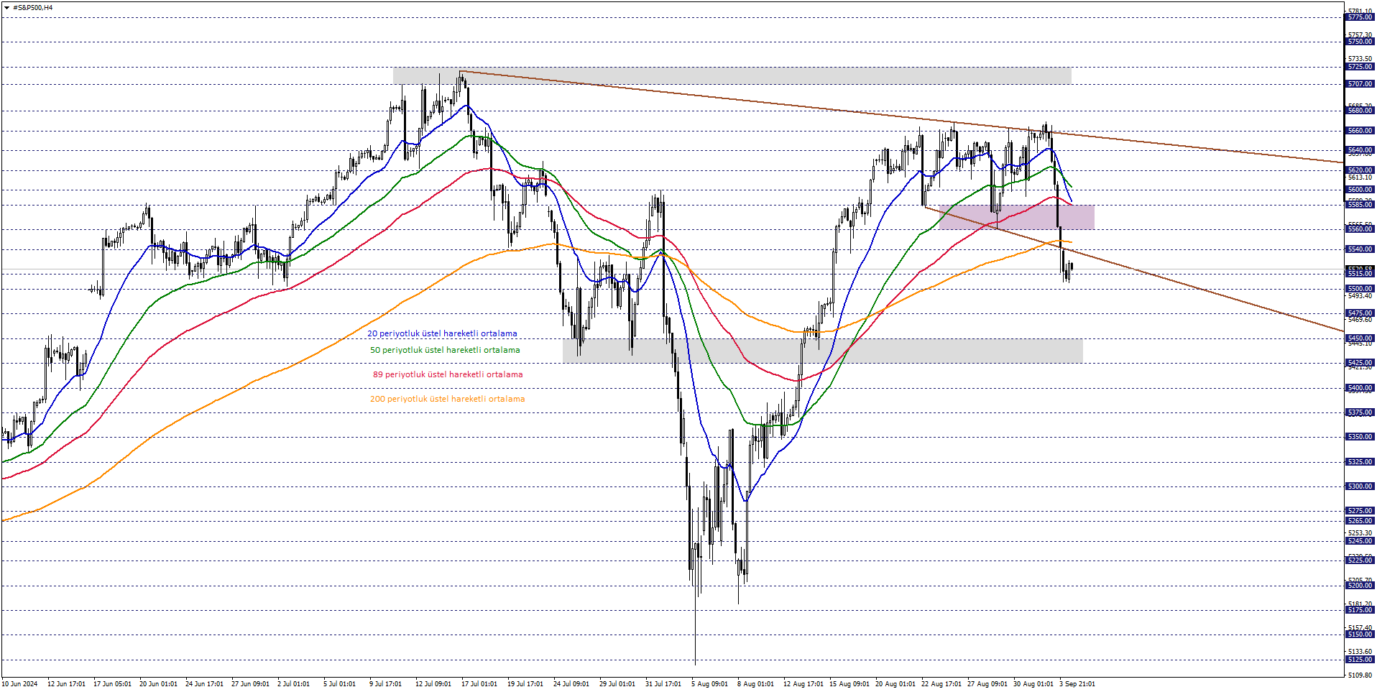Image resolution: width=1377 pixels, height=692 pixels.
Task: Select the 5400.00 price level label
Action: pos(1360,388)
